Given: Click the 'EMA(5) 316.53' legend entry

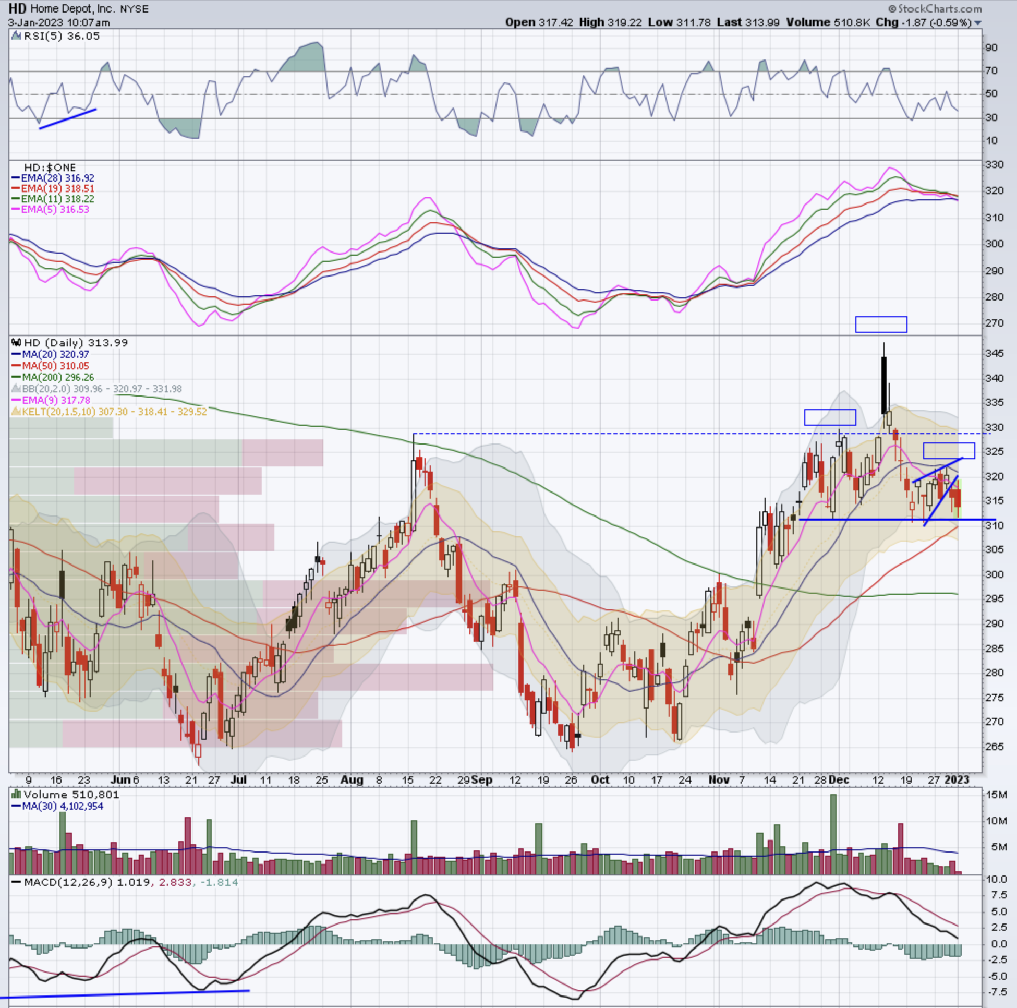Looking at the screenshot, I should 55,210.
